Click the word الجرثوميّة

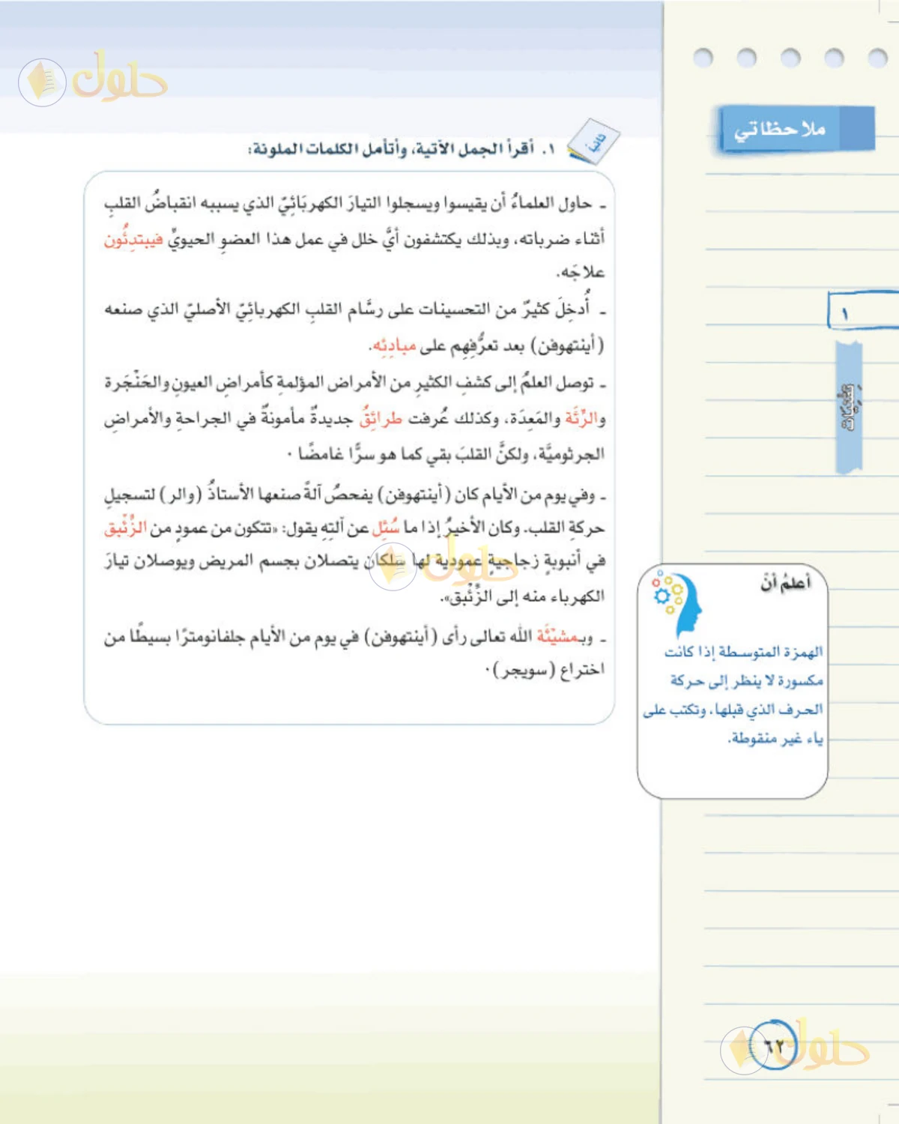(571, 453)
